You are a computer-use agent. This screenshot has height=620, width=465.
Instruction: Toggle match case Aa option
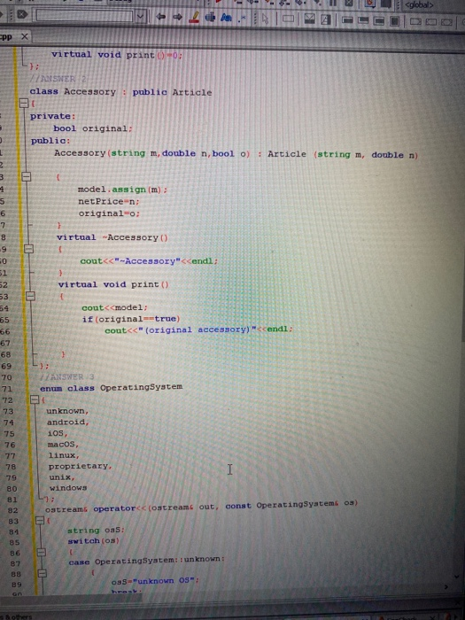click(x=226, y=18)
